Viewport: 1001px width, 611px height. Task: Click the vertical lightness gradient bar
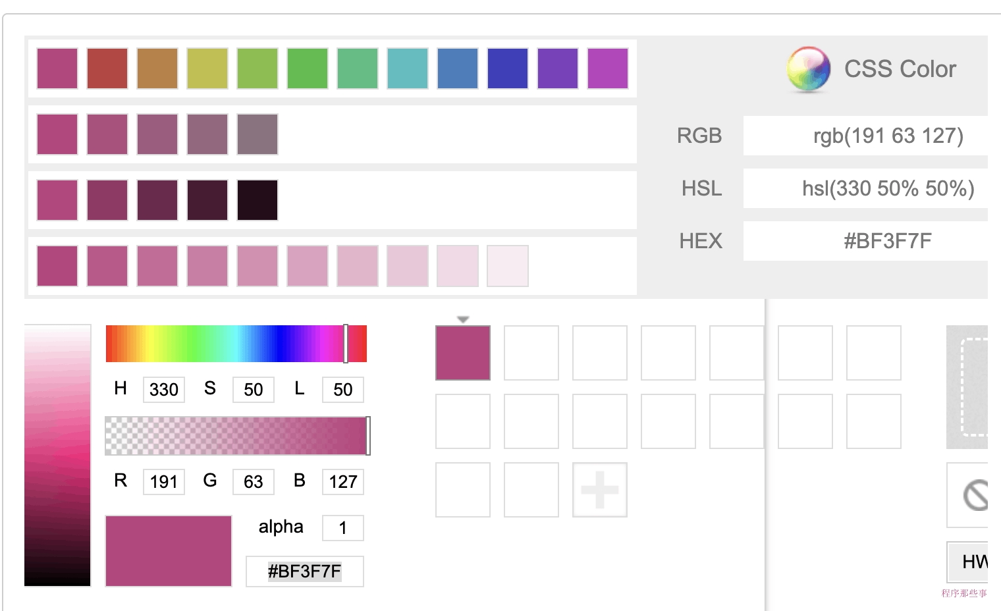tap(57, 456)
